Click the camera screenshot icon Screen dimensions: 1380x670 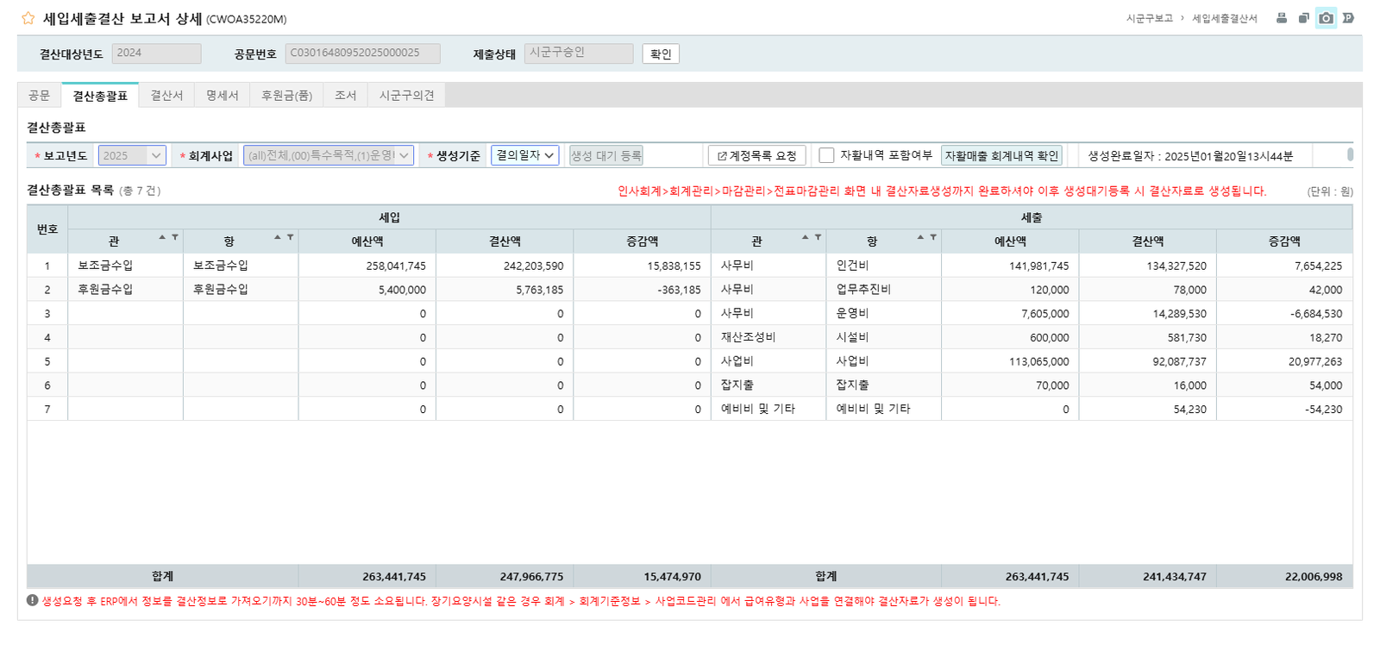coord(1326,18)
